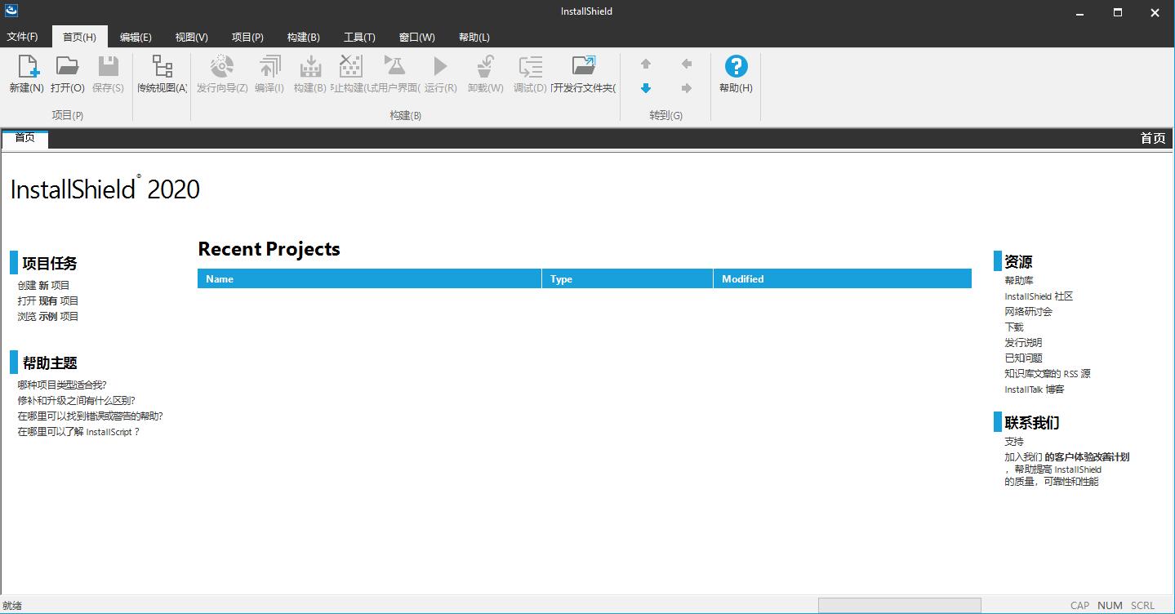Screen dimensions: 1175x614
Task: Open help topic 在哪里可以了解 InstallScript?
Action: [78, 431]
